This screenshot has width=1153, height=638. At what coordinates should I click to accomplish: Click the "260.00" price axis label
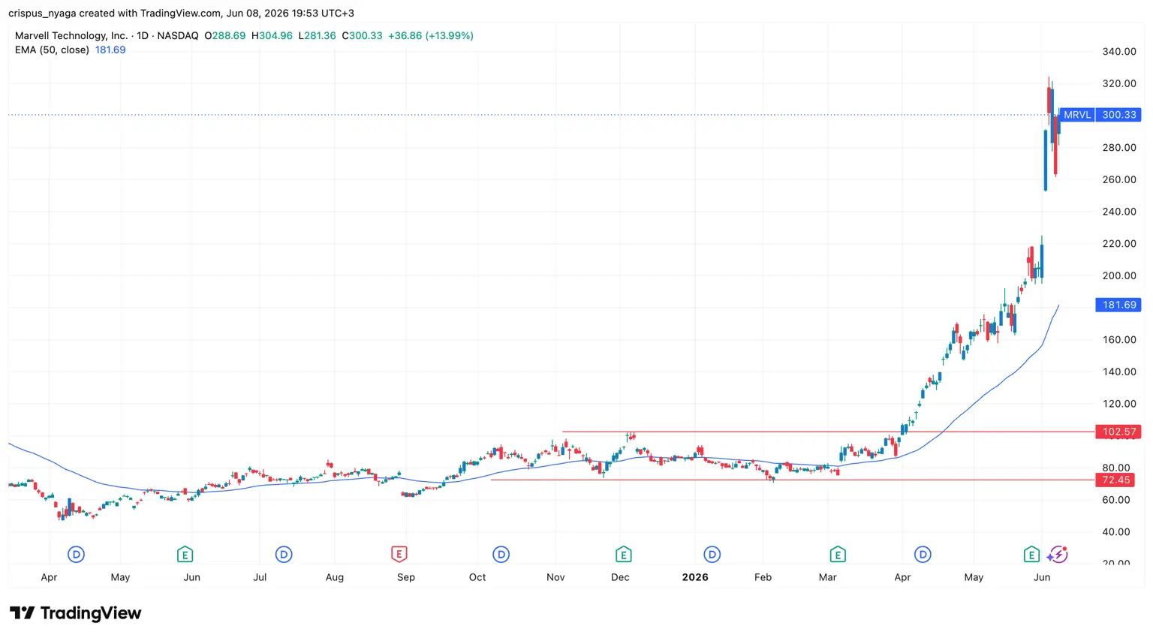(1119, 179)
